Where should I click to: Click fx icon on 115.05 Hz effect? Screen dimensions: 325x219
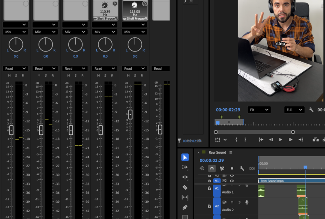(x=145, y=4)
